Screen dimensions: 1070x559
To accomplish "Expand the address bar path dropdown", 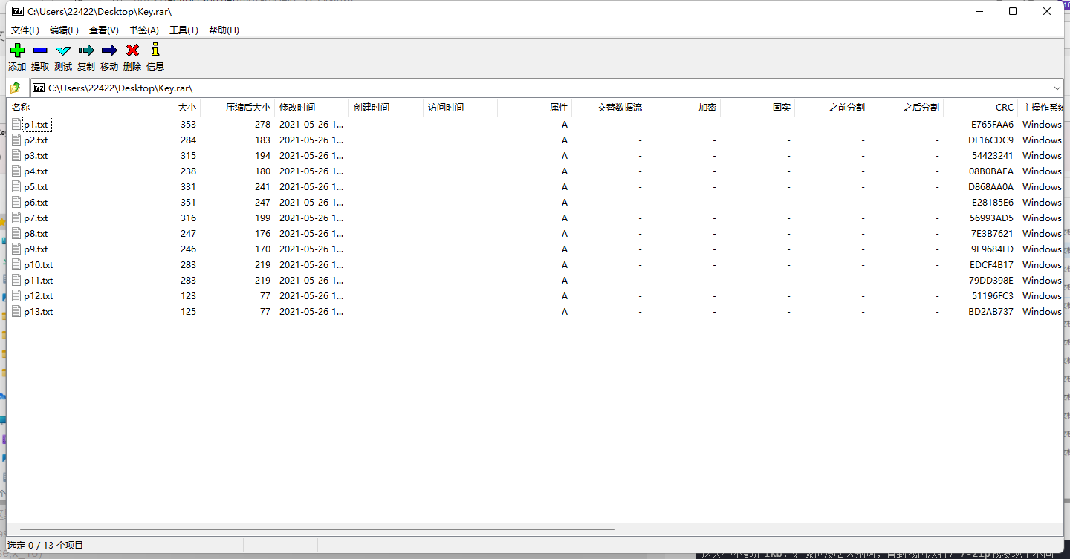I will [1057, 88].
